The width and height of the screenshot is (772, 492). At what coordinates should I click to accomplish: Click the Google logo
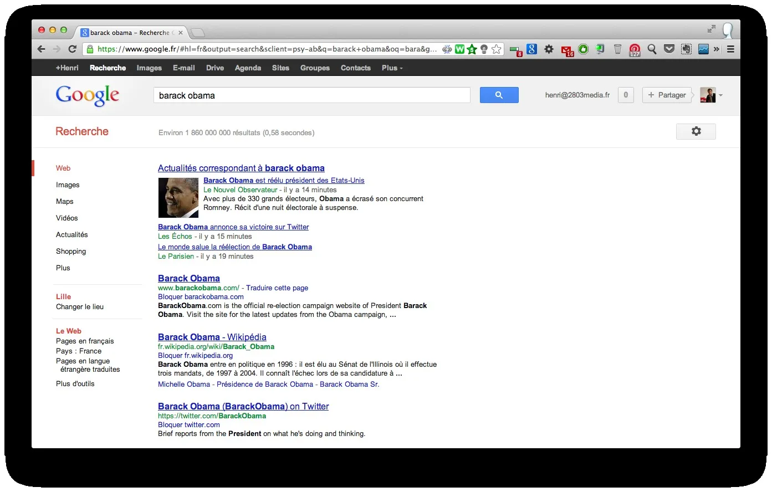88,95
